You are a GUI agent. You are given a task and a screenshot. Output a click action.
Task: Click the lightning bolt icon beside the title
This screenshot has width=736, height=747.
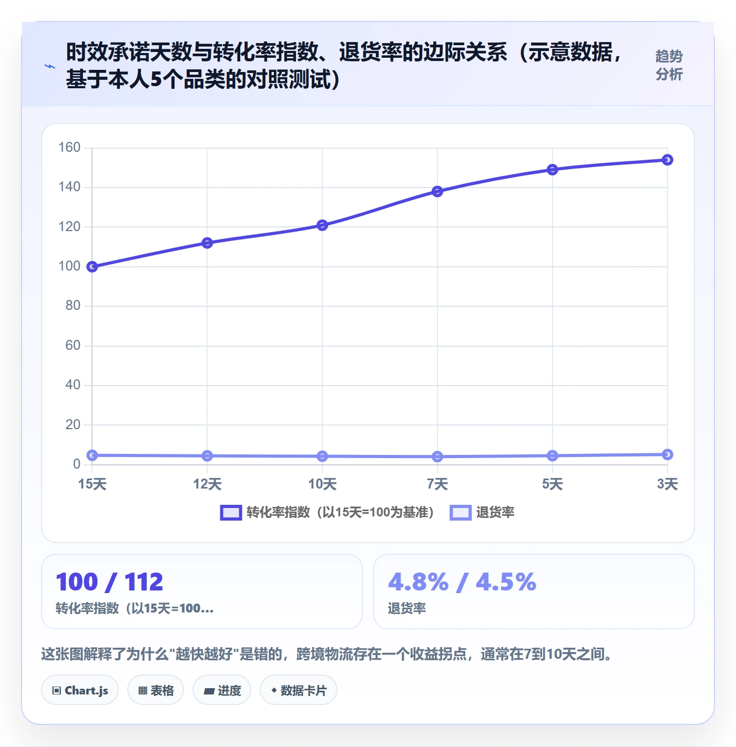[x=50, y=66]
